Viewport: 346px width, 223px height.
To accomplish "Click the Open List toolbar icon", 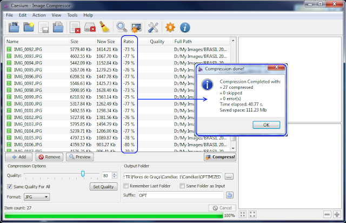I will tap(58, 28).
